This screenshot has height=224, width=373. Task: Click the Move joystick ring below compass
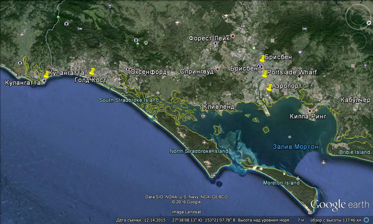tap(358, 41)
